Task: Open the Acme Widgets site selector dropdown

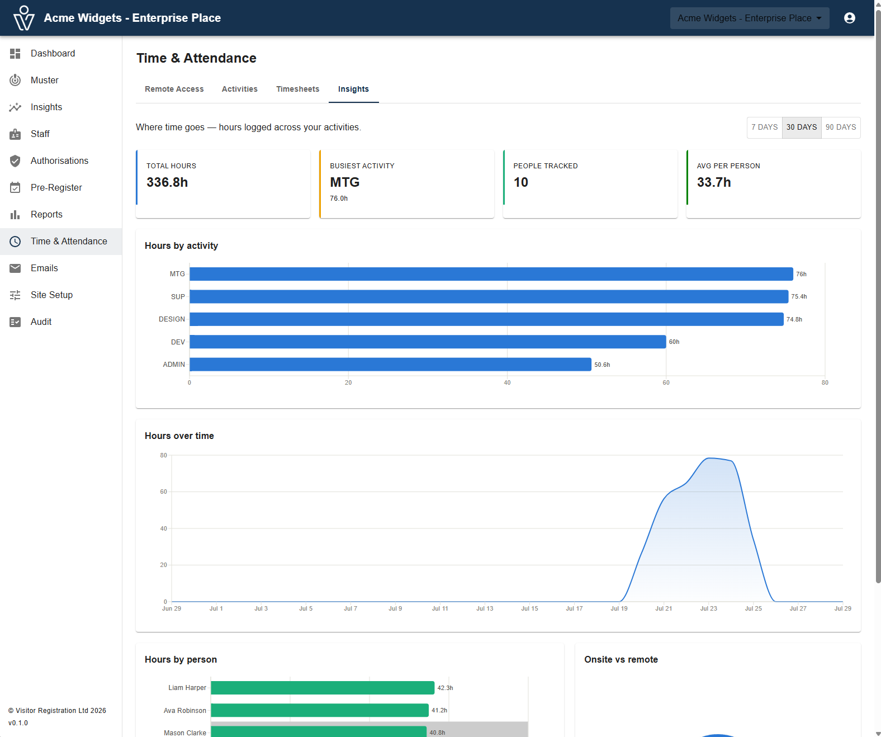Action: (x=750, y=18)
